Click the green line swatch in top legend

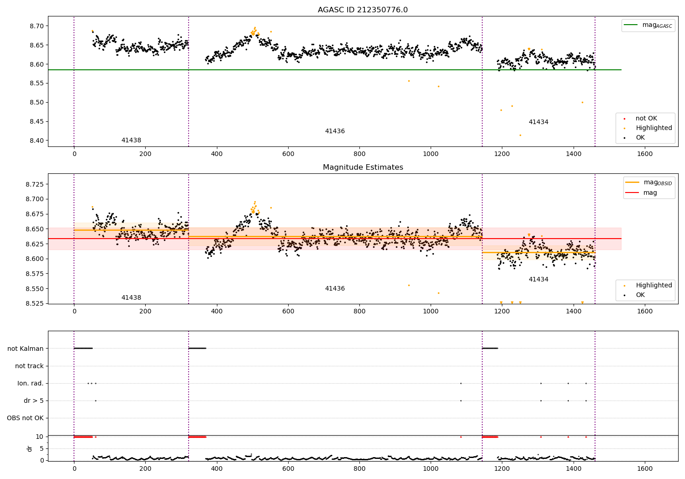coord(631,25)
